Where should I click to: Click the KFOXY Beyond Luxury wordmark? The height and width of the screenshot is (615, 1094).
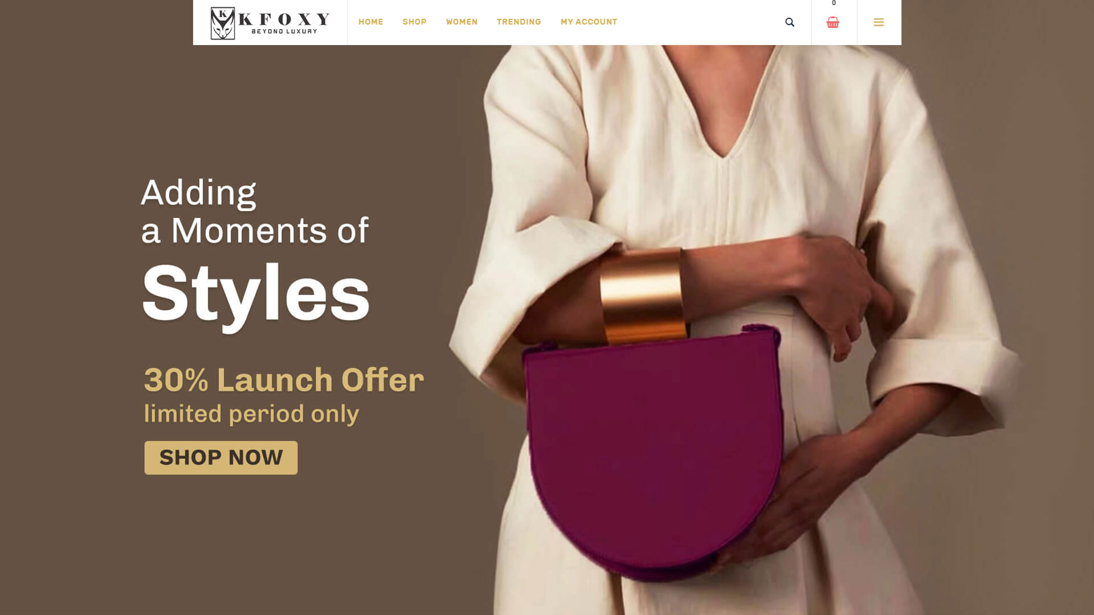[284, 23]
